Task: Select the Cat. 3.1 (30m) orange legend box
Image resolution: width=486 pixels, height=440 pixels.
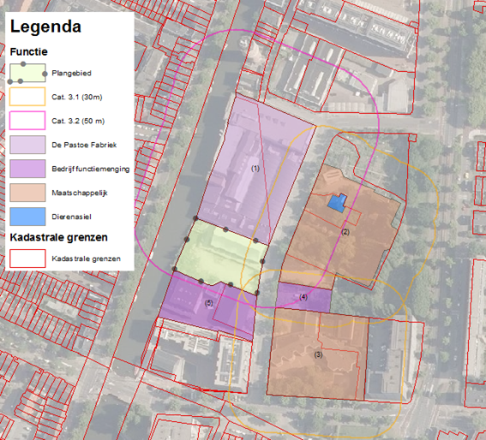Action: [x=27, y=97]
